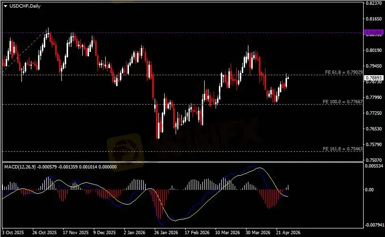The image size is (385, 237).
Task: Click the 0.82370 value on price axis
Action: tap(373, 3)
